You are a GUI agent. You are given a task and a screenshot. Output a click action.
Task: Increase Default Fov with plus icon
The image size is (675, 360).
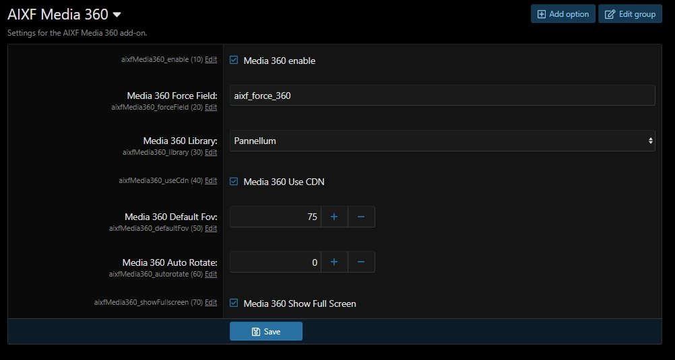tap(334, 217)
